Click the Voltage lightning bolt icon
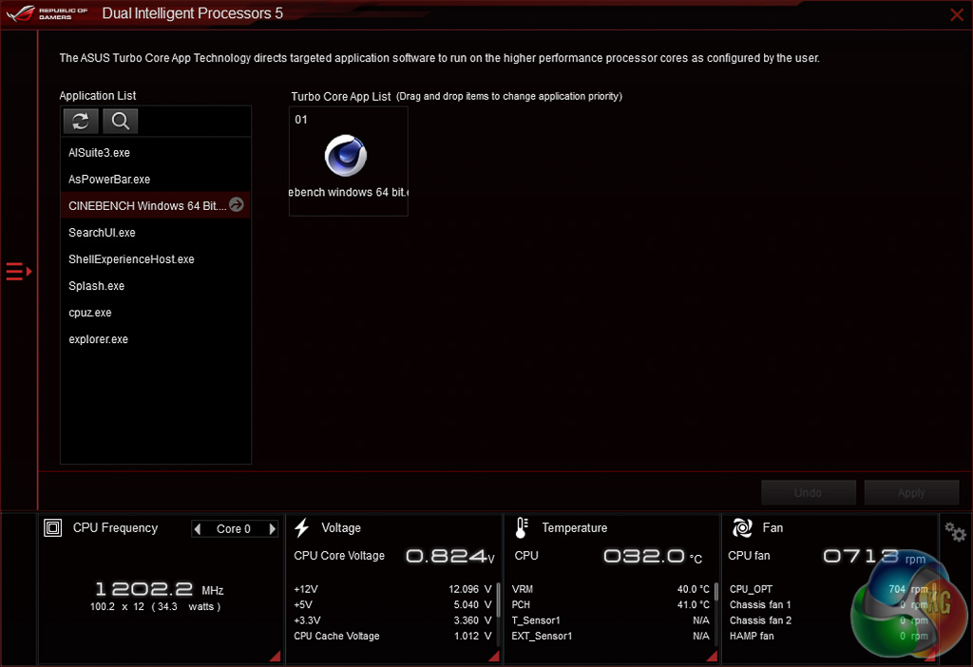The image size is (973, 667). click(x=301, y=528)
